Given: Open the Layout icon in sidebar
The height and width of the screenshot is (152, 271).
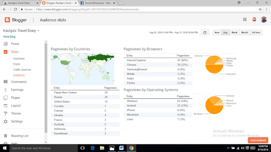Looking at the screenshot, I should [6, 106].
